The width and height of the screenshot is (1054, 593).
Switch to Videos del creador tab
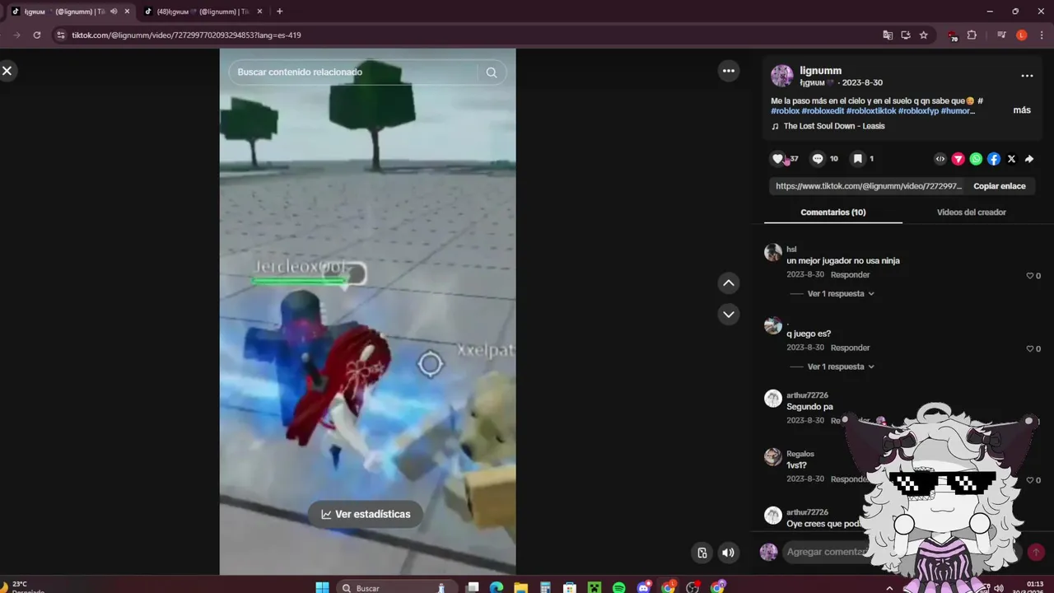point(972,212)
